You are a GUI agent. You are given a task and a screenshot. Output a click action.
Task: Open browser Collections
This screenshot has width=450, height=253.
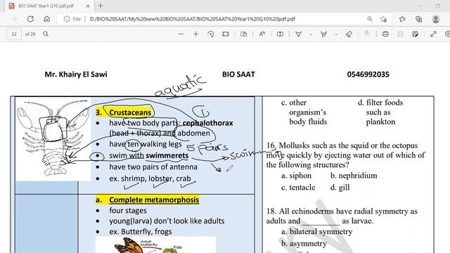(x=419, y=19)
